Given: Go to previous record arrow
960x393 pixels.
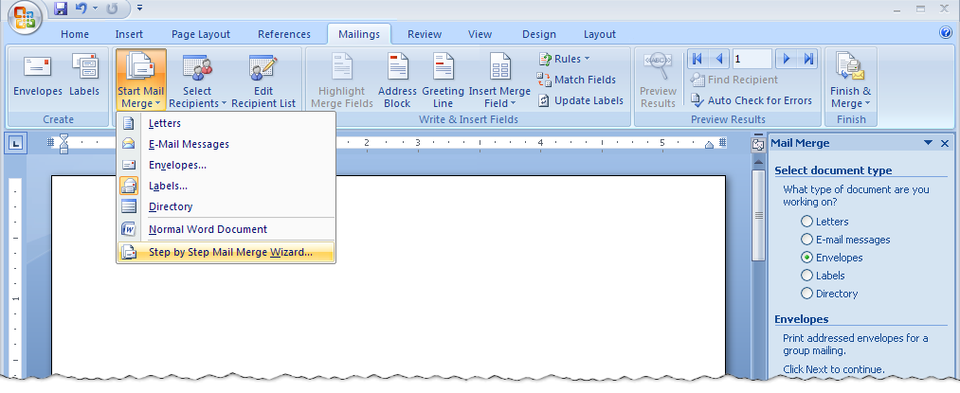Looking at the screenshot, I should coord(718,59).
